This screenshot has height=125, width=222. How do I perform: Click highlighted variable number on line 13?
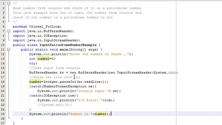point(43,59)
